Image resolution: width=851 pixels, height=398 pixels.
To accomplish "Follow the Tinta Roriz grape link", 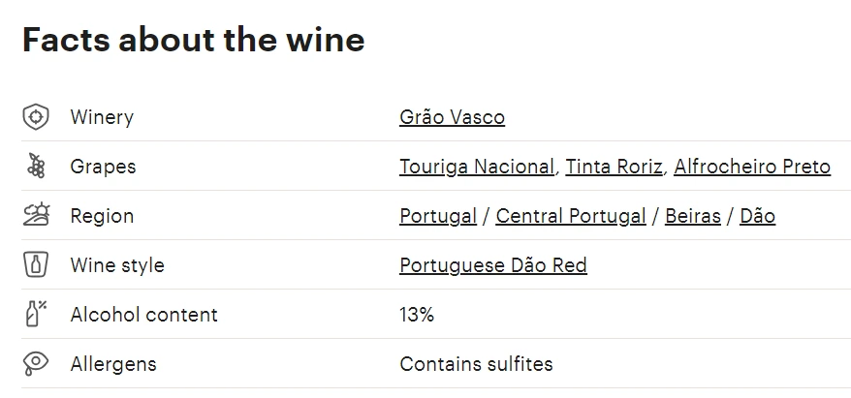I will (x=614, y=167).
